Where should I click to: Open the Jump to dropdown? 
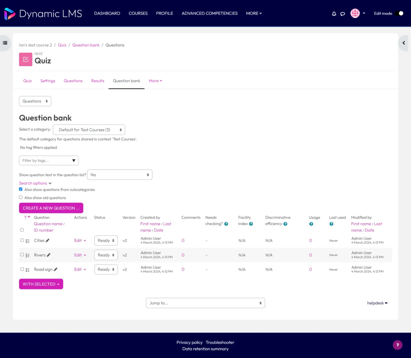click(x=205, y=303)
